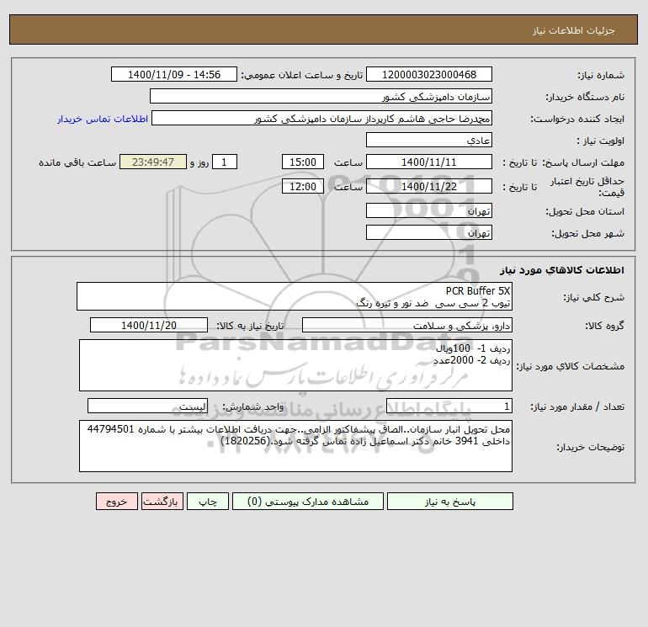Click the تاریخ و ساعت اعلان عمومی label
Image resolution: width=648 pixels, height=627 pixels.
[301, 75]
